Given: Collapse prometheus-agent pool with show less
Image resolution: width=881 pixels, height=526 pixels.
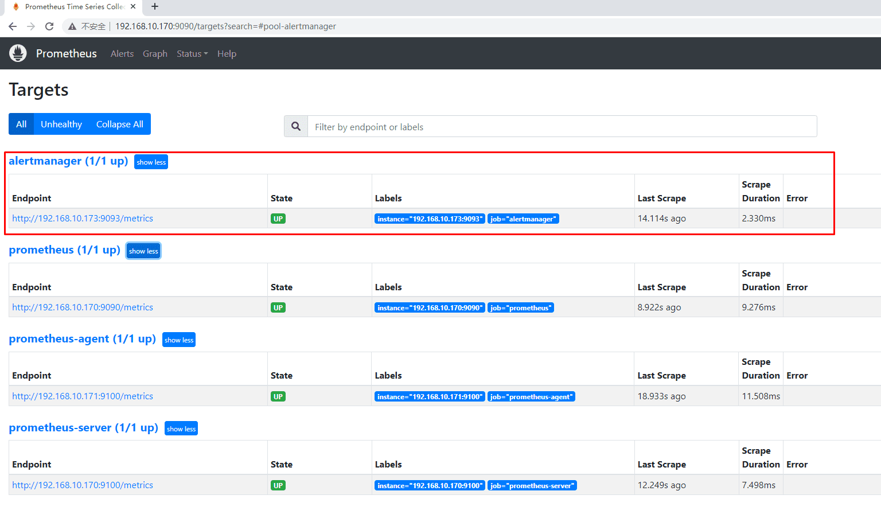Looking at the screenshot, I should click(x=179, y=340).
